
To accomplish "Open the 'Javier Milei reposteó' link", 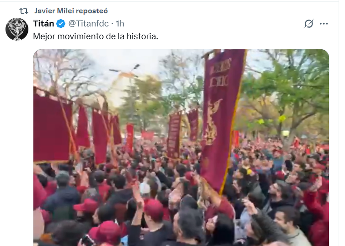I will pos(71,11).
